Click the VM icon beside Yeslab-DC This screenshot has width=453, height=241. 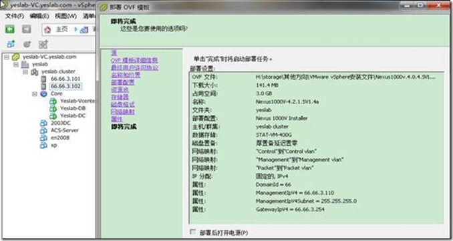[53, 115]
